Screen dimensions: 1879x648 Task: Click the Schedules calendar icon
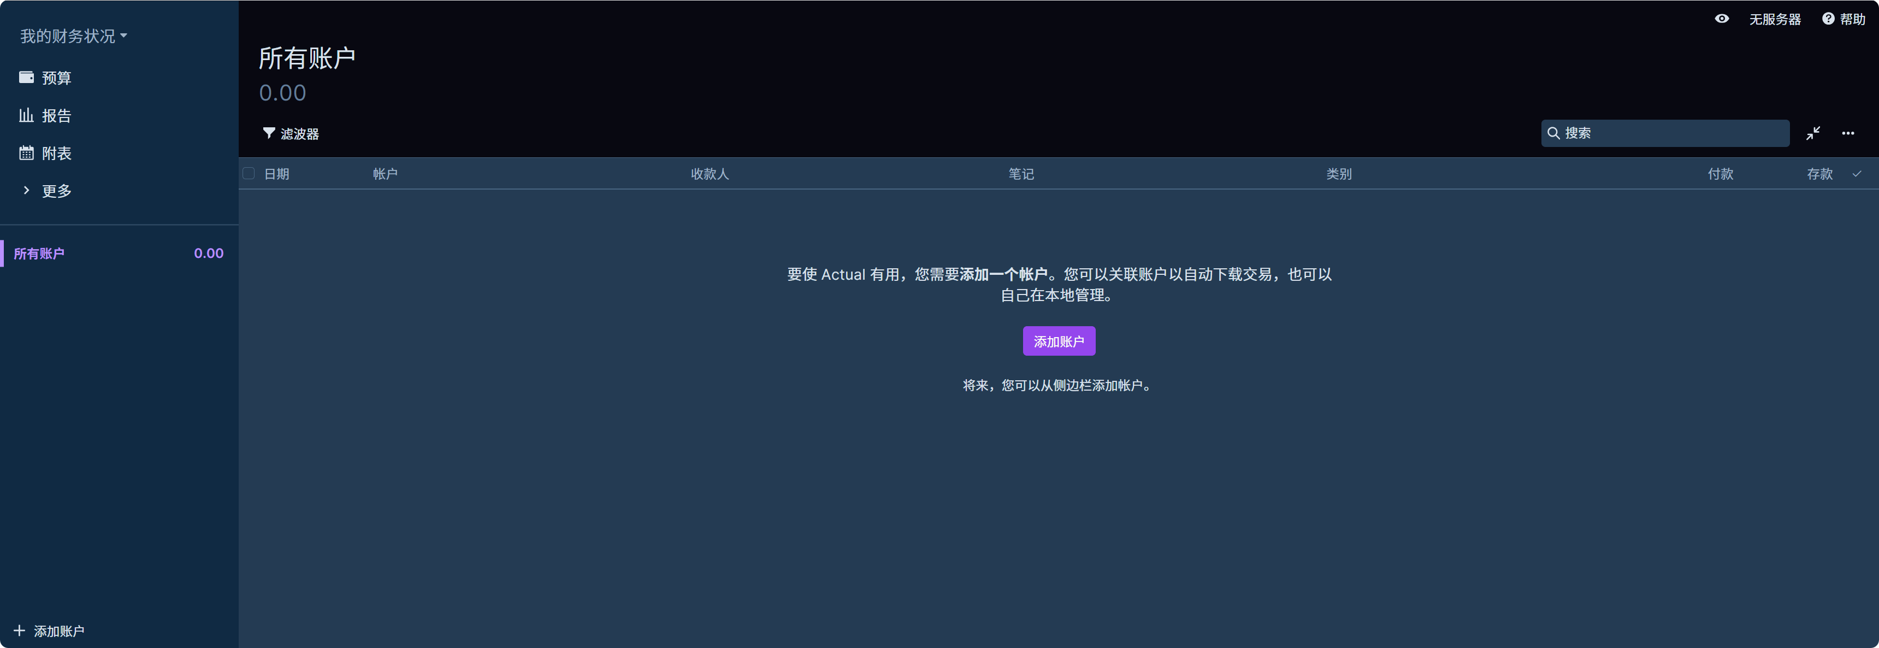pyautogui.click(x=26, y=153)
